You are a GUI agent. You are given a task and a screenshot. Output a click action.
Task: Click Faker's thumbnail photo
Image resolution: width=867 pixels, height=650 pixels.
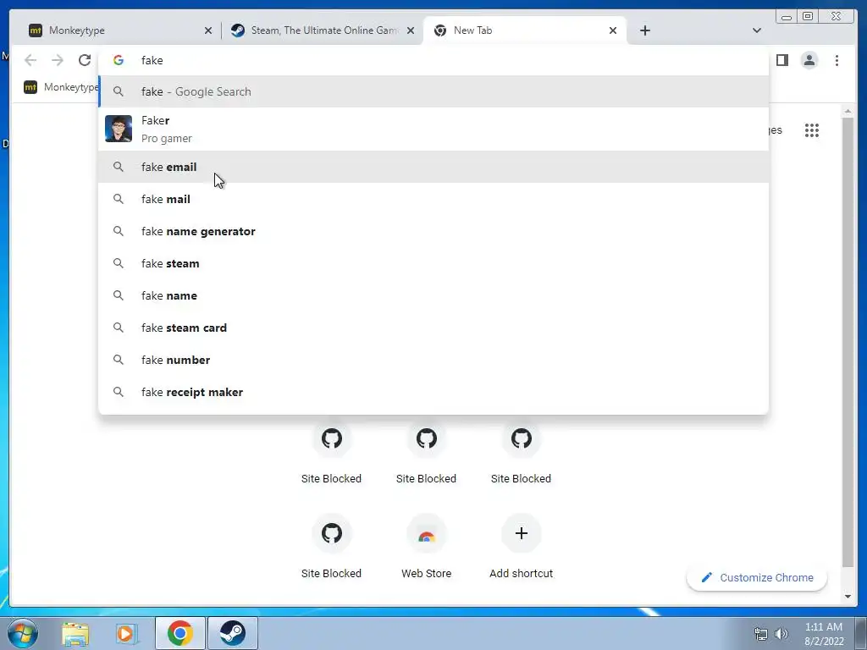[x=119, y=129]
